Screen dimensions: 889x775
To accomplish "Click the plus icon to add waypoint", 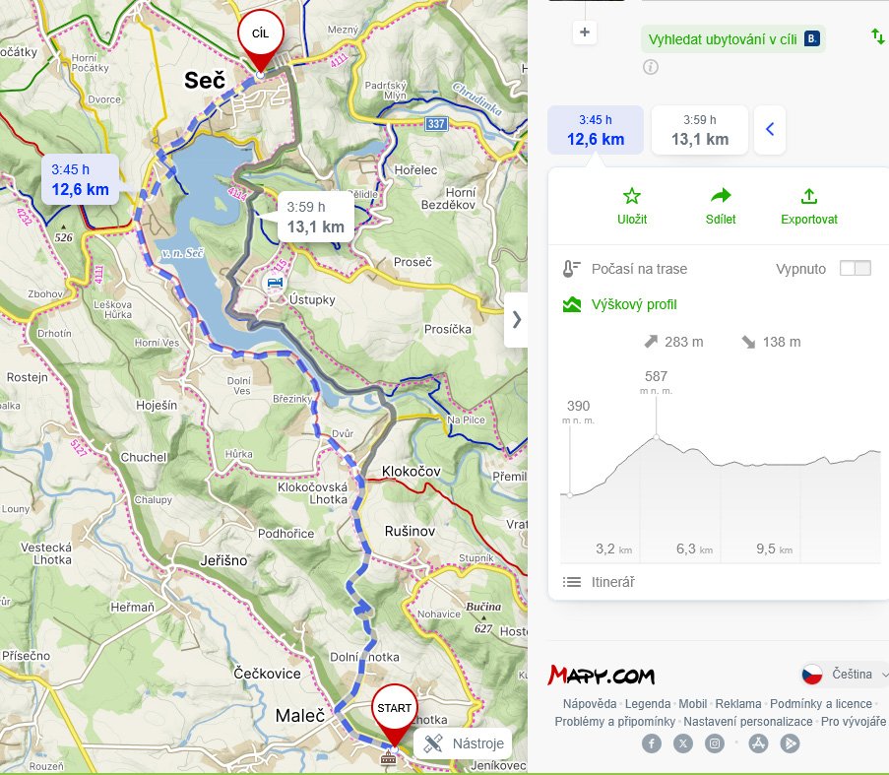I will [x=585, y=32].
